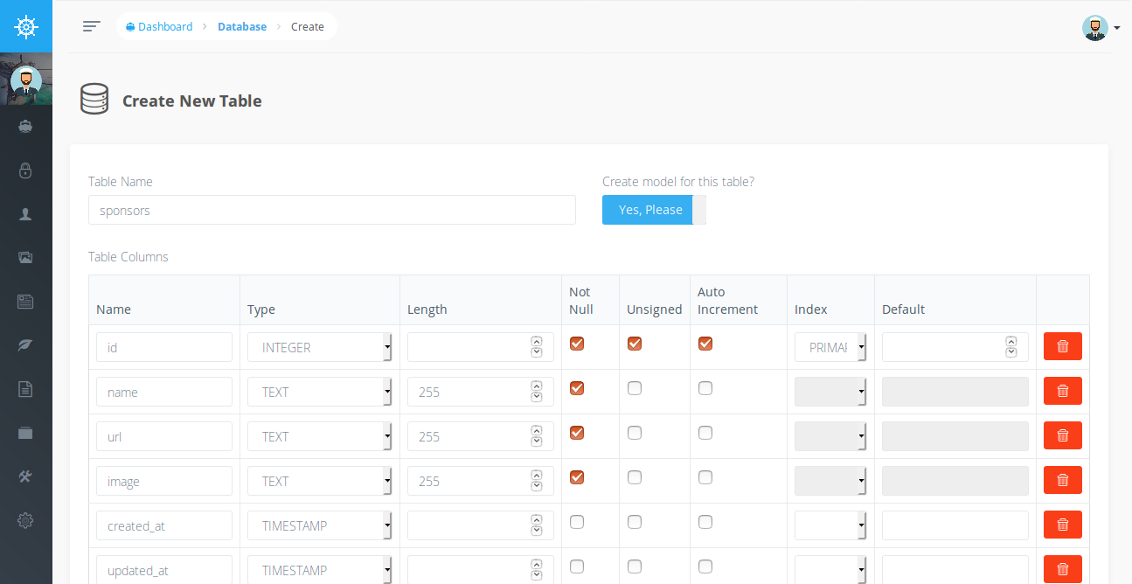Uncheck Auto Increment for id column
The height and width of the screenshot is (584, 1132).
705,344
